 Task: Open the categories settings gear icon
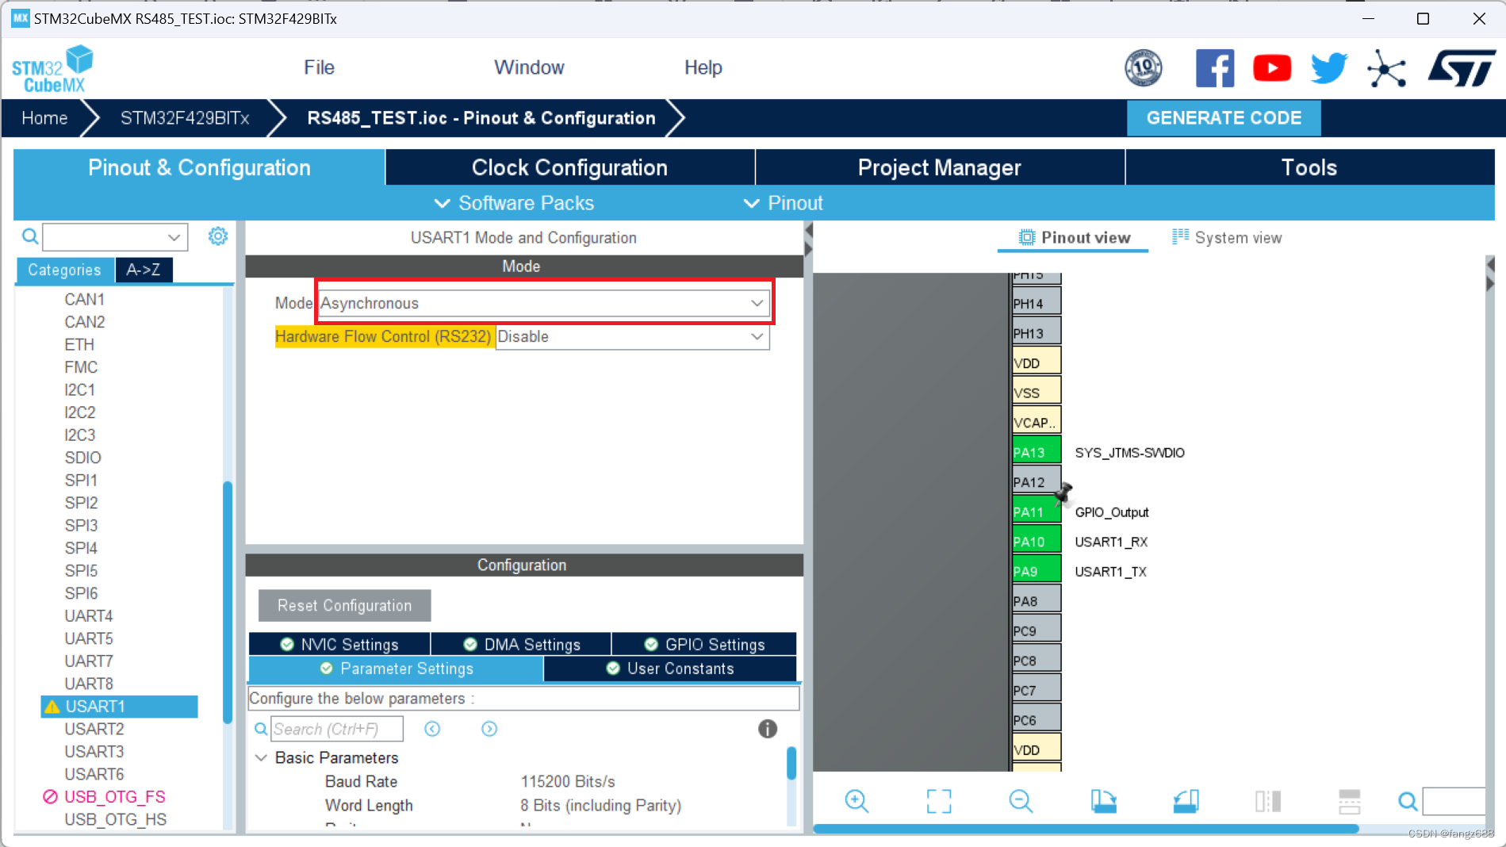coord(218,236)
